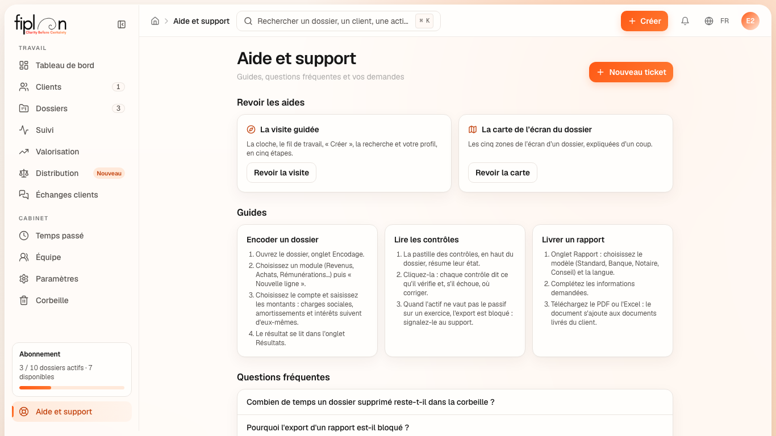776x436 pixels.
Task: Click the compass icon beside La visite guidée
Action: click(x=251, y=129)
